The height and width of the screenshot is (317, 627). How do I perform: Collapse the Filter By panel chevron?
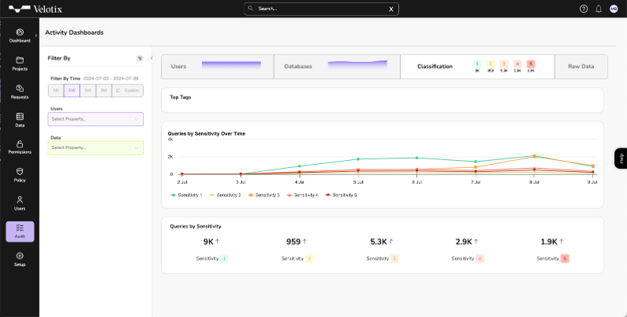151,58
